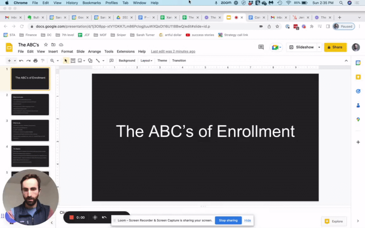Click the Hide link in sharing bar
This screenshot has width=365, height=228.
pyautogui.click(x=247, y=220)
